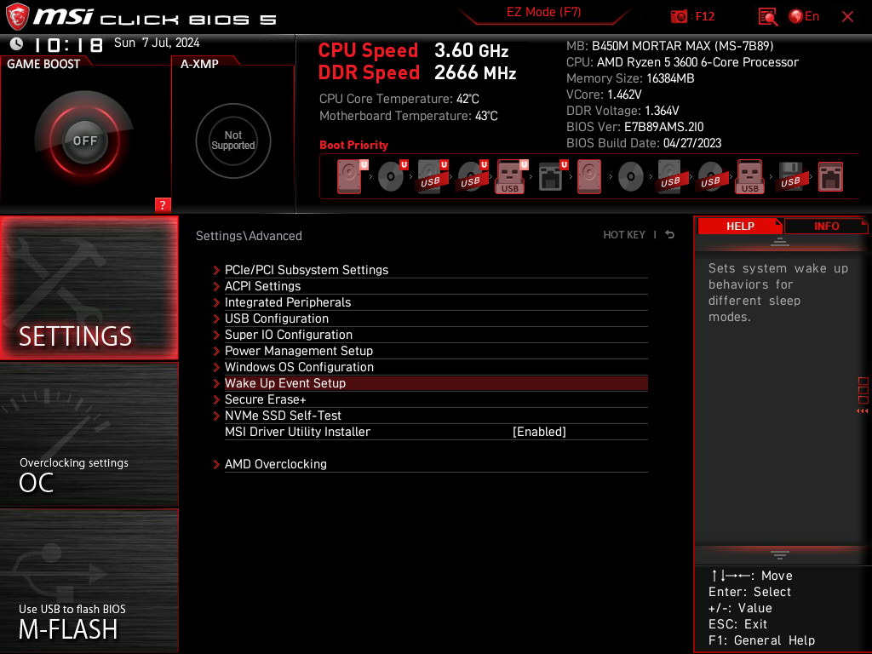The height and width of the screenshot is (654, 872).
Task: Click the clock icon beside the time
Action: coord(17,43)
